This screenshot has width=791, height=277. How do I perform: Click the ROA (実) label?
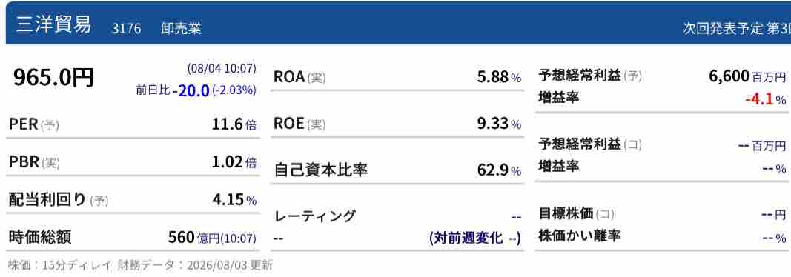[299, 77]
